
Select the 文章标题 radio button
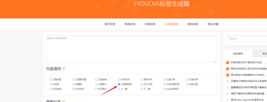click(x=51, y=79)
